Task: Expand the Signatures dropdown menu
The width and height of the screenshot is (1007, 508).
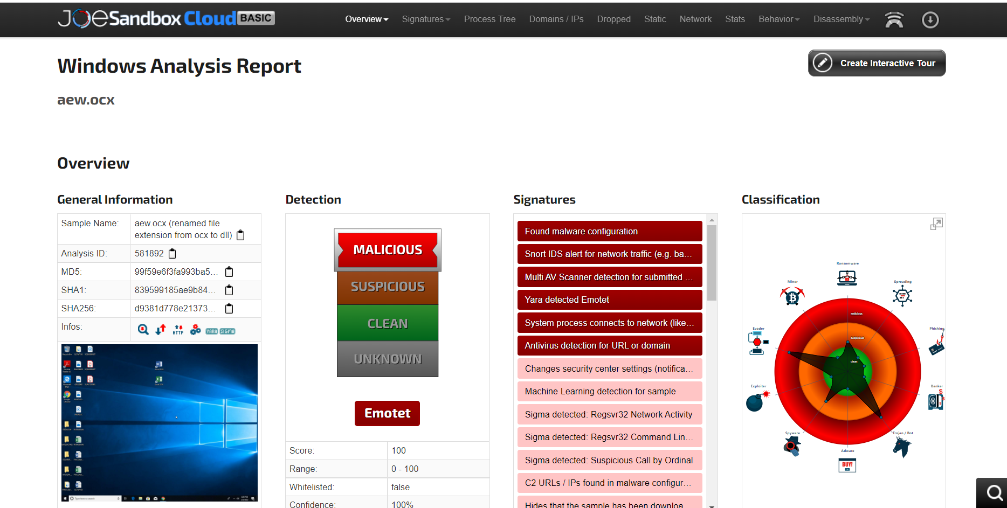Action: tap(426, 19)
